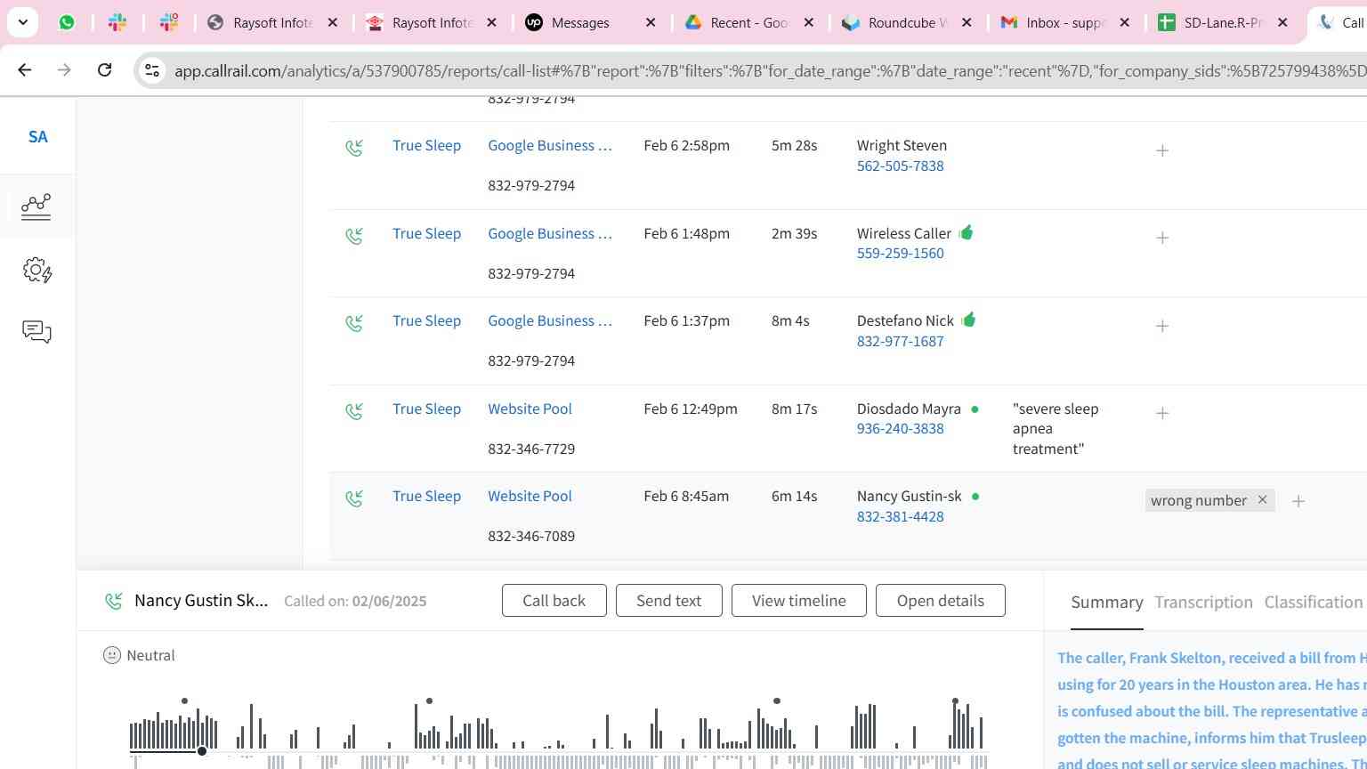1367x769 pixels.
Task: Click inbound call icon for Destefano Nick row
Action: click(354, 323)
